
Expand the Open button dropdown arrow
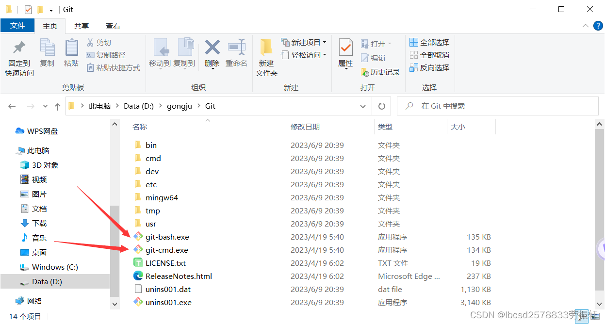click(x=390, y=44)
